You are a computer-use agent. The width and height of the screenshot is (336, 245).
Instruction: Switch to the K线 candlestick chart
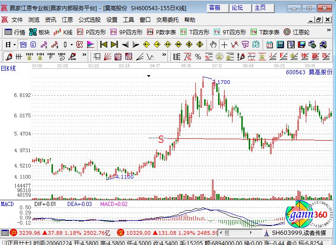coord(63,32)
